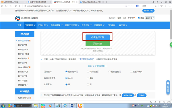Choose doc output format radio

click(x=88, y=78)
